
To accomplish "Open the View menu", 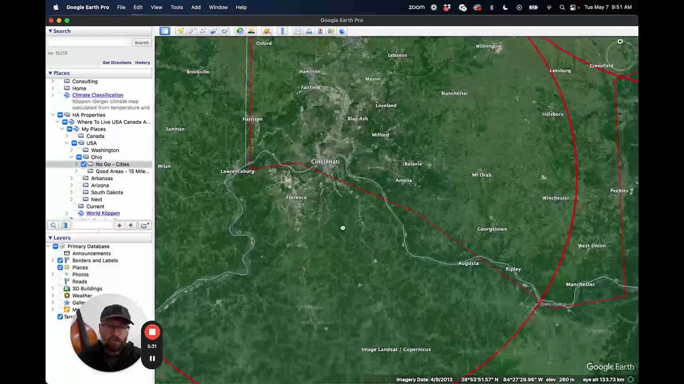I will (157, 7).
